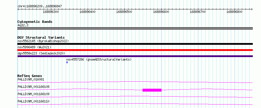
Task: Click ruler position 168896400
Action: pyautogui.click(x=88, y=12)
